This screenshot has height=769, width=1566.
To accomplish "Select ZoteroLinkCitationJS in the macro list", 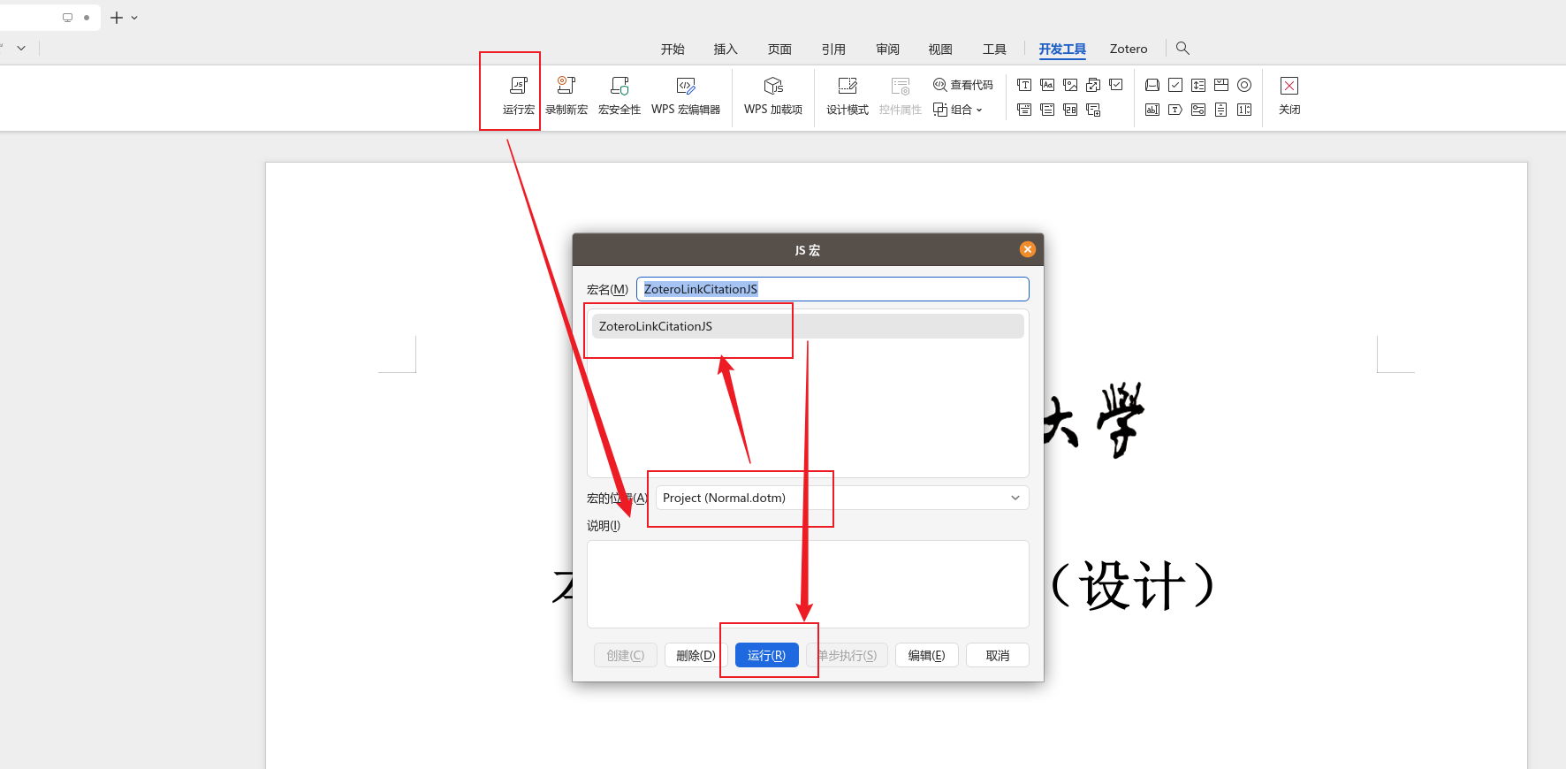I will [x=656, y=326].
